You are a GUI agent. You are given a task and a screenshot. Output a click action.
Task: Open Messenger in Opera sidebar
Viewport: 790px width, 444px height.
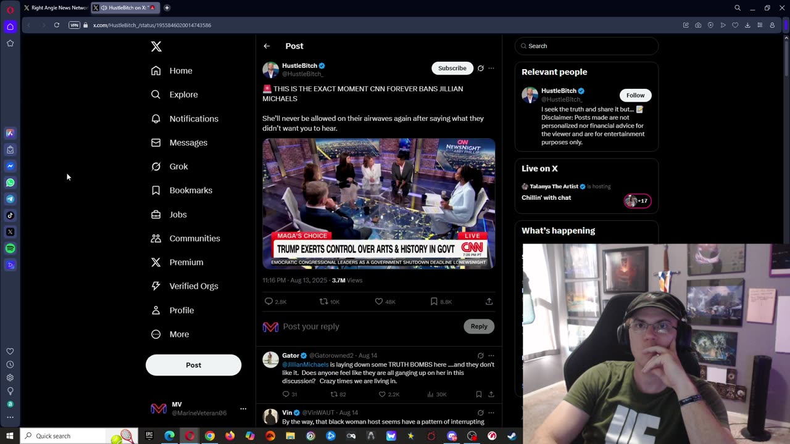pos(10,166)
